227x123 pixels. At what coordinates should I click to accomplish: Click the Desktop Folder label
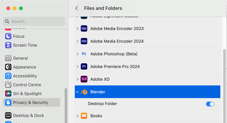coord(102,104)
